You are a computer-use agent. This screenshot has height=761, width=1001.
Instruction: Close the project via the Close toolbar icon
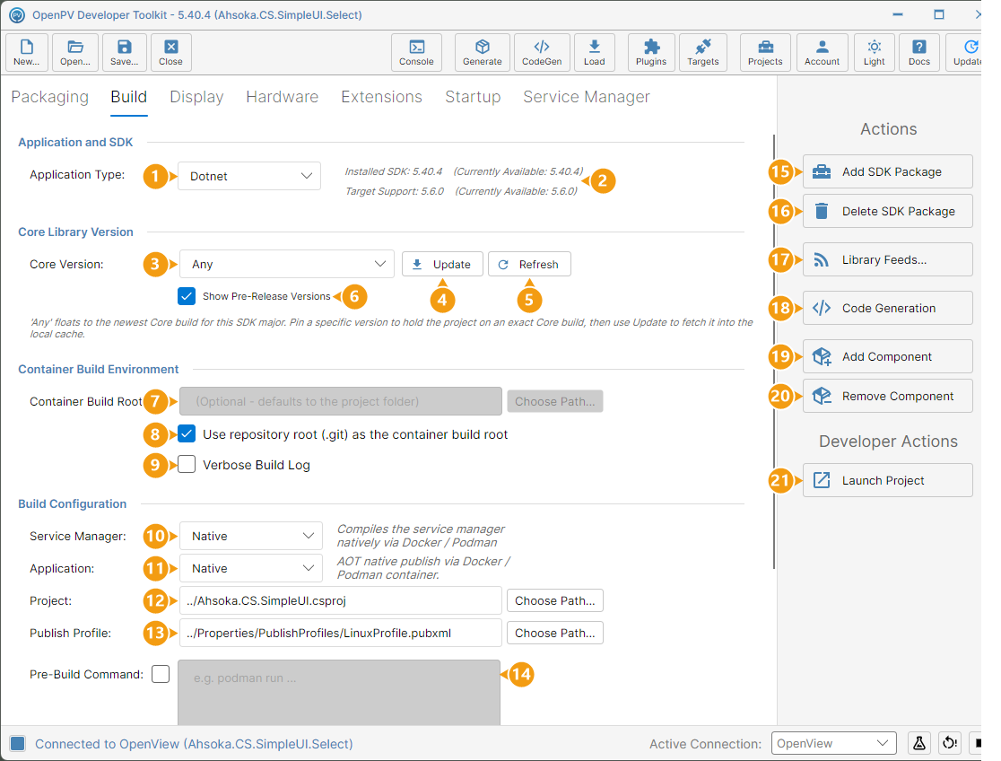click(170, 52)
